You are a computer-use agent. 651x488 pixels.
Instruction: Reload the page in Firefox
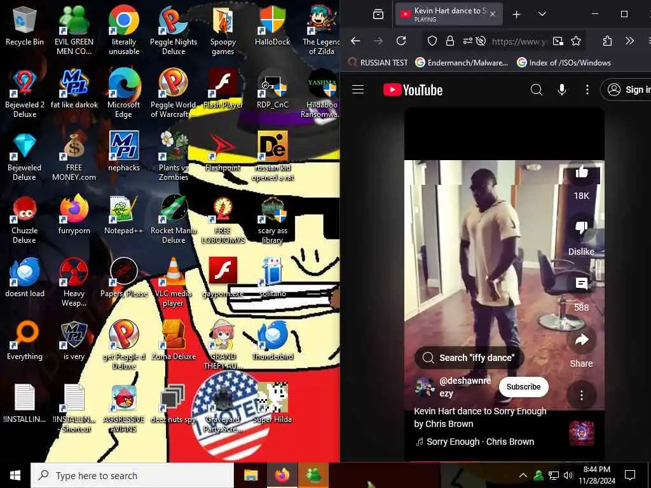401,41
